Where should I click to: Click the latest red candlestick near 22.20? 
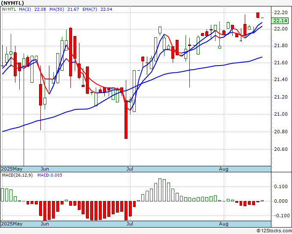pyautogui.click(x=258, y=15)
